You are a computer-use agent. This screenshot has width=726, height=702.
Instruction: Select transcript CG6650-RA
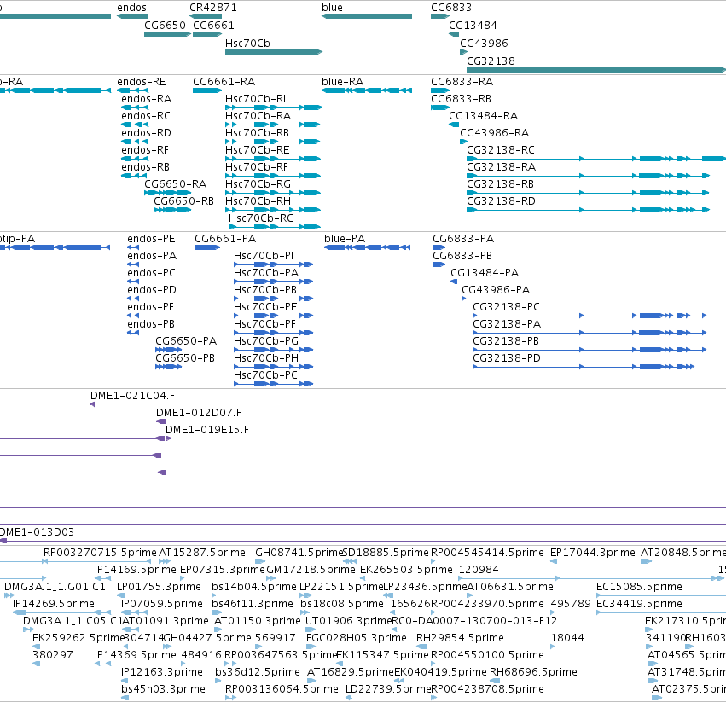click(x=176, y=184)
